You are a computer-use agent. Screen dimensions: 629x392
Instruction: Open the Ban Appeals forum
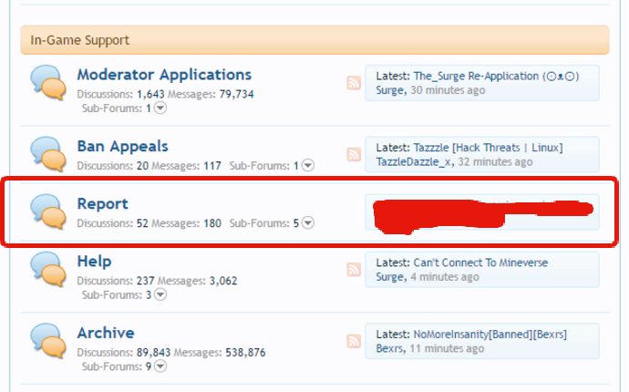point(122,147)
